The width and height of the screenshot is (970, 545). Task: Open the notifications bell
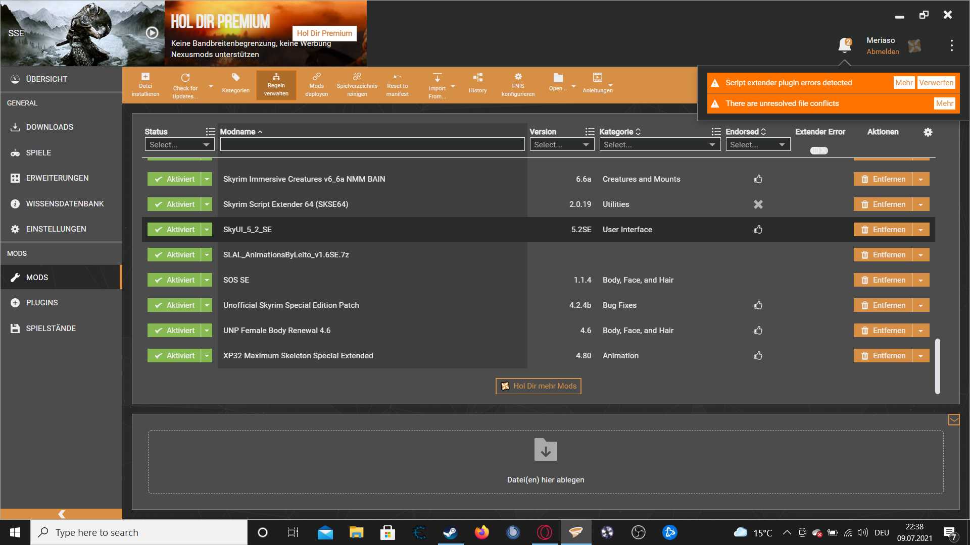(x=845, y=45)
